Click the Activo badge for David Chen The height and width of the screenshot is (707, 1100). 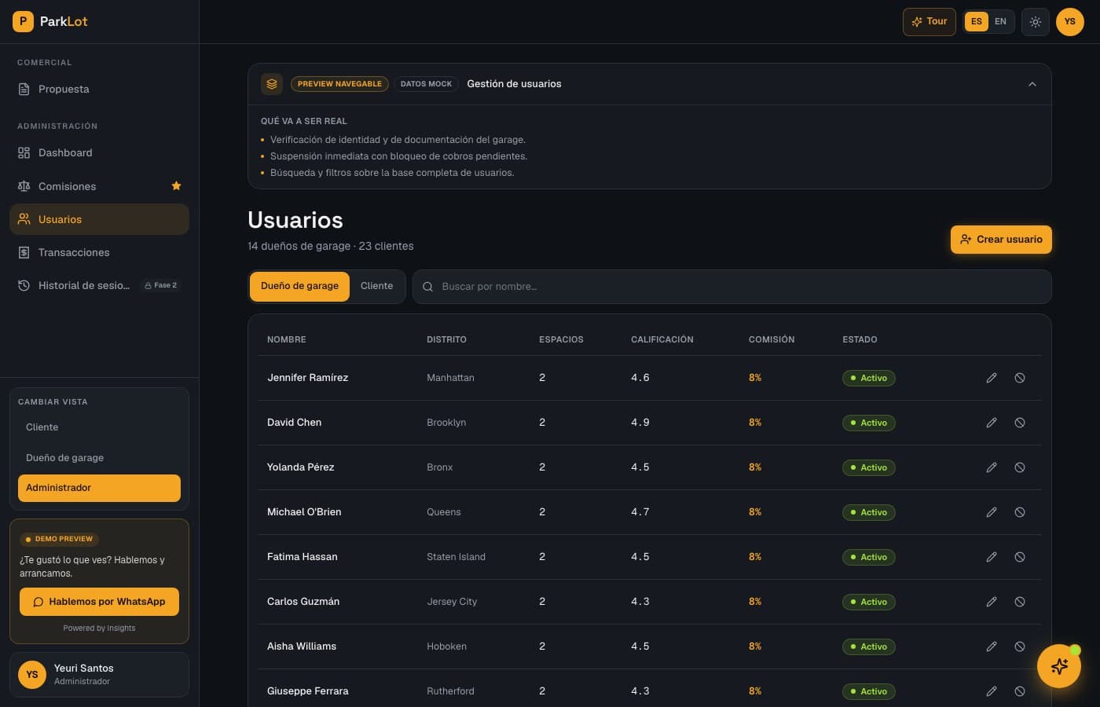click(868, 423)
